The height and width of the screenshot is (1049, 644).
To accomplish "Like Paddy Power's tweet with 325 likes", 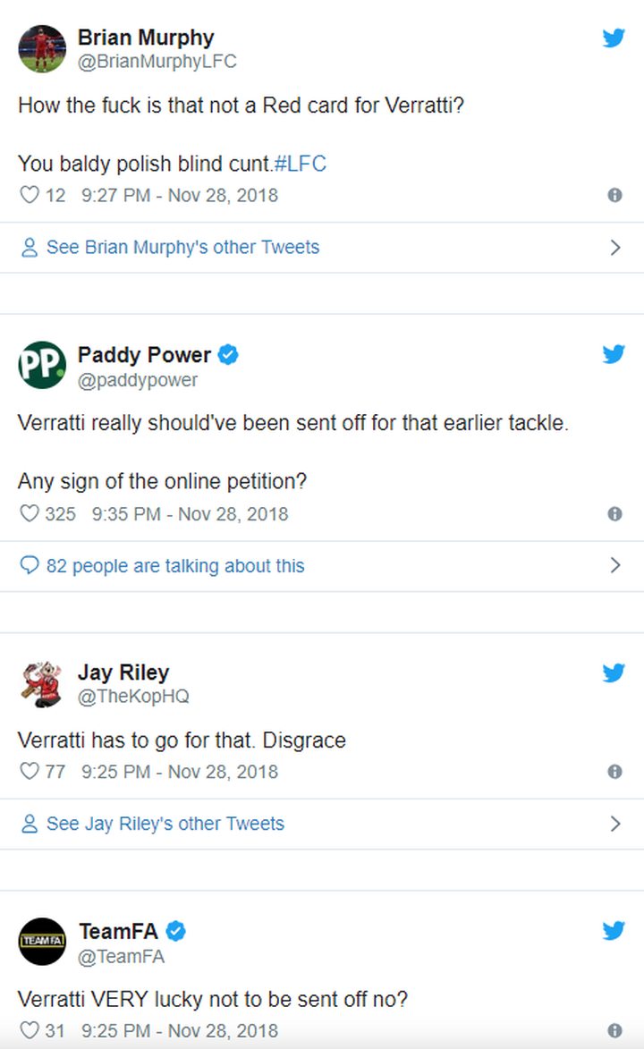I will pos(29,513).
